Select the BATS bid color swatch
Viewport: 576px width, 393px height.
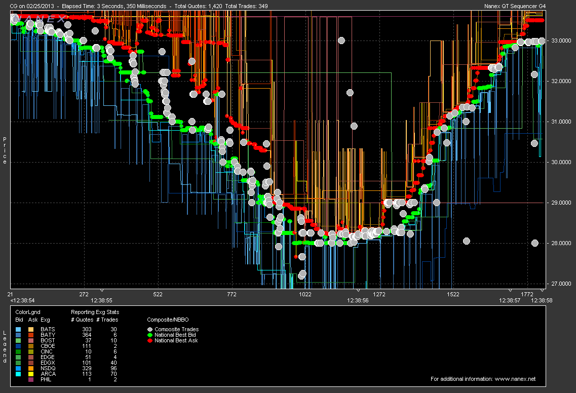[x=19, y=330]
